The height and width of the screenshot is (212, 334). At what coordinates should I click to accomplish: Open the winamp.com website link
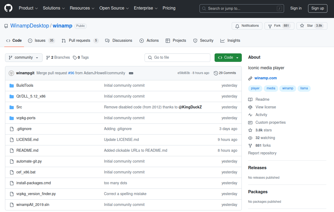tap(266, 78)
